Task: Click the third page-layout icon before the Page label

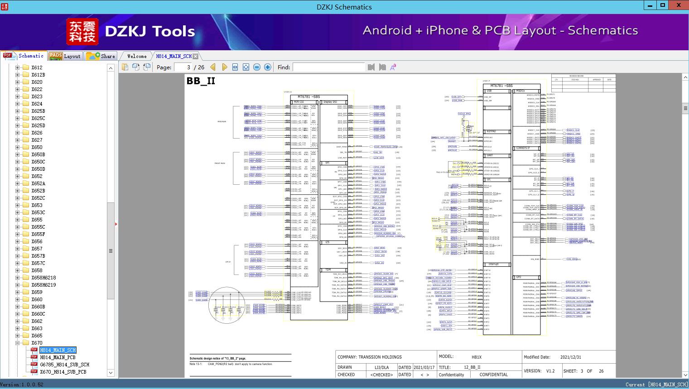Action: click(147, 67)
